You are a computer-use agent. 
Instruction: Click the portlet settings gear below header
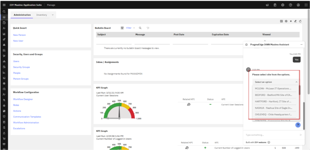point(286,21)
